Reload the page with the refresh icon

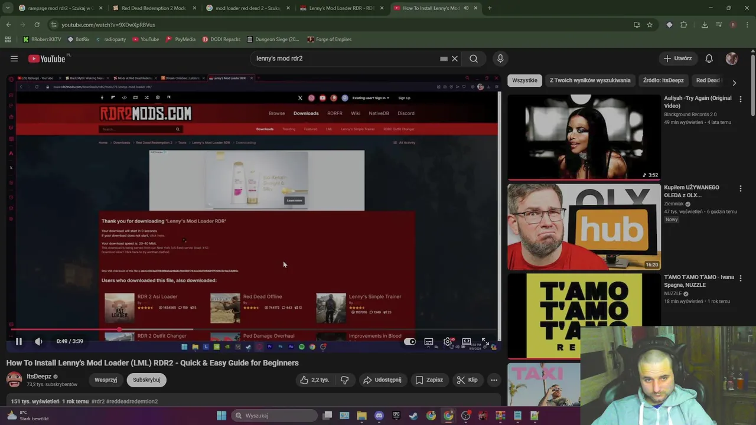37,25
